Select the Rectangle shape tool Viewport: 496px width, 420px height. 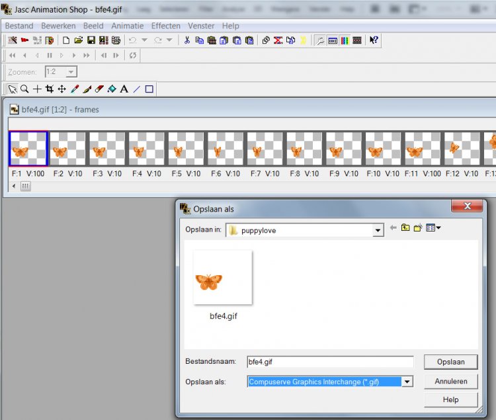coord(149,89)
